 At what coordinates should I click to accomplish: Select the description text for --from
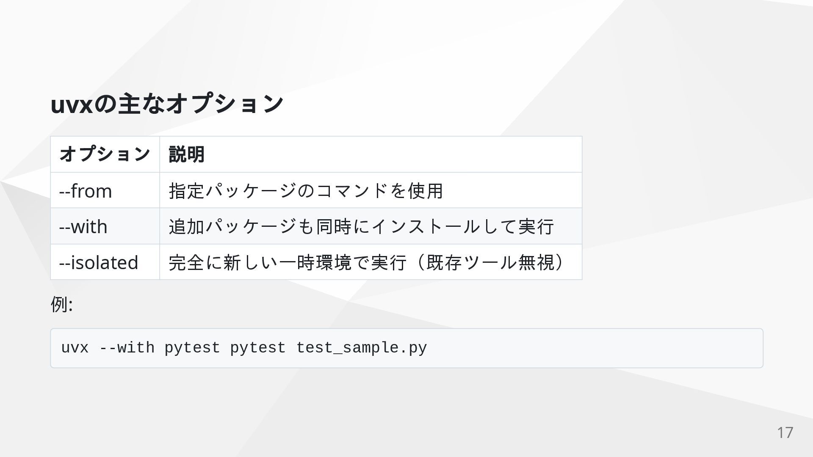pos(306,191)
